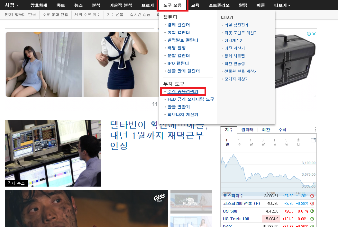The width and height of the screenshot is (338, 227).
Task: Select the 1주 chart period
Action: tap(239, 142)
